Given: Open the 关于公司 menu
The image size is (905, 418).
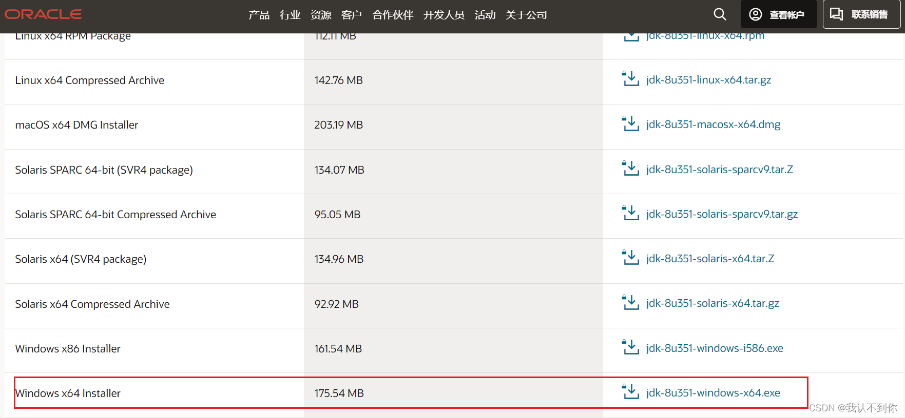Looking at the screenshot, I should pos(526,15).
